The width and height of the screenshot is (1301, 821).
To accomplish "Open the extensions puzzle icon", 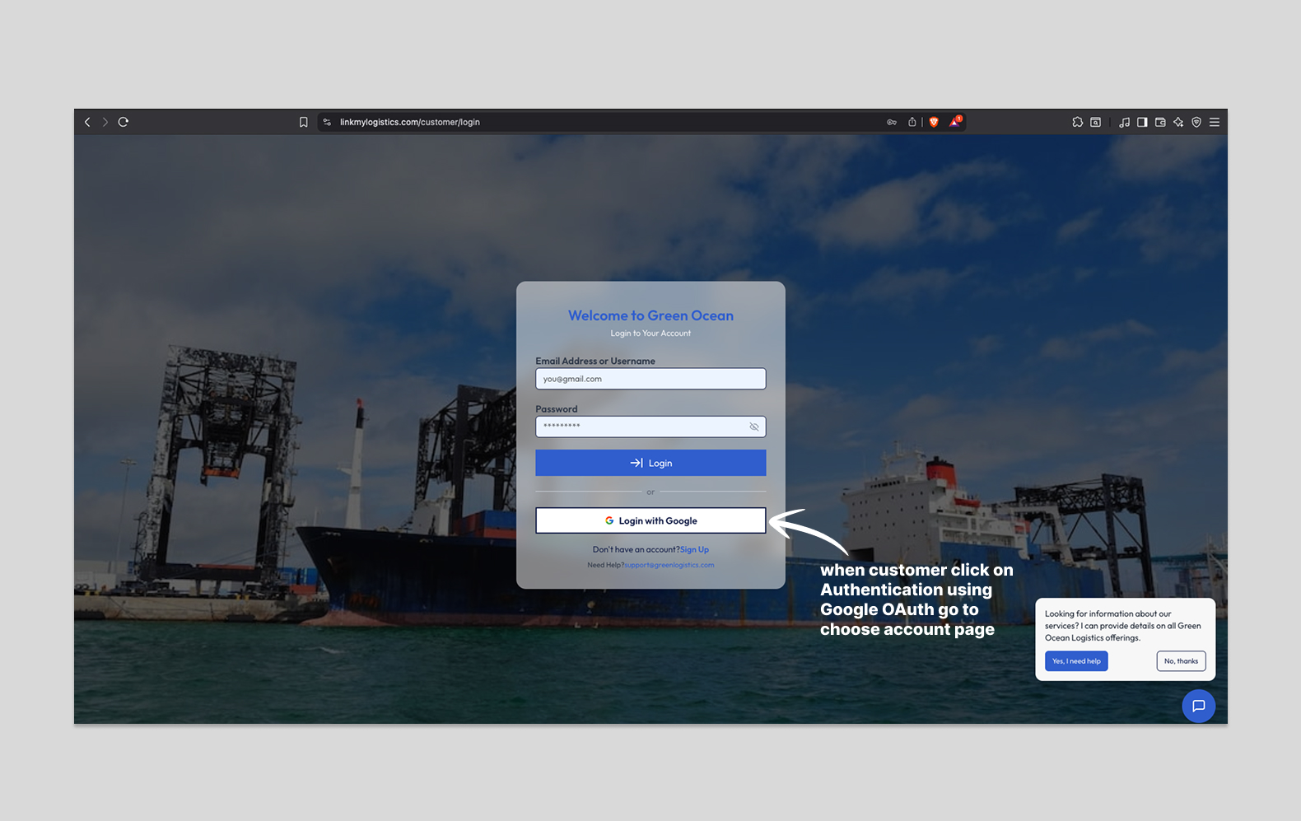I will pyautogui.click(x=1077, y=122).
